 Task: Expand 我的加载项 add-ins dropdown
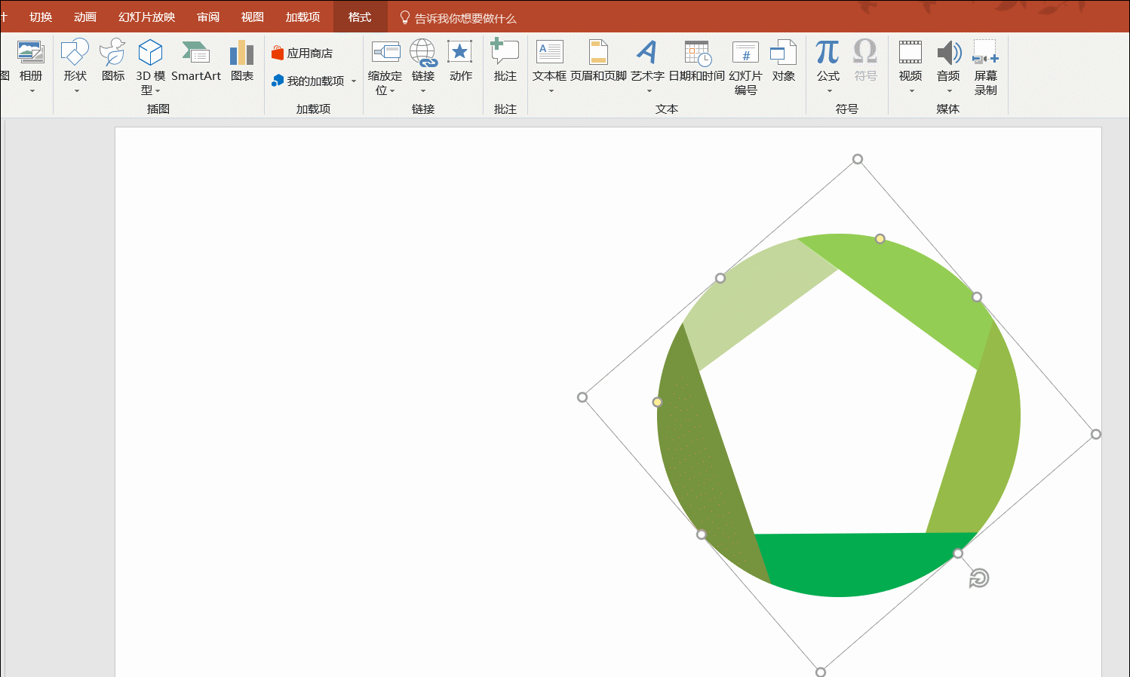click(353, 81)
